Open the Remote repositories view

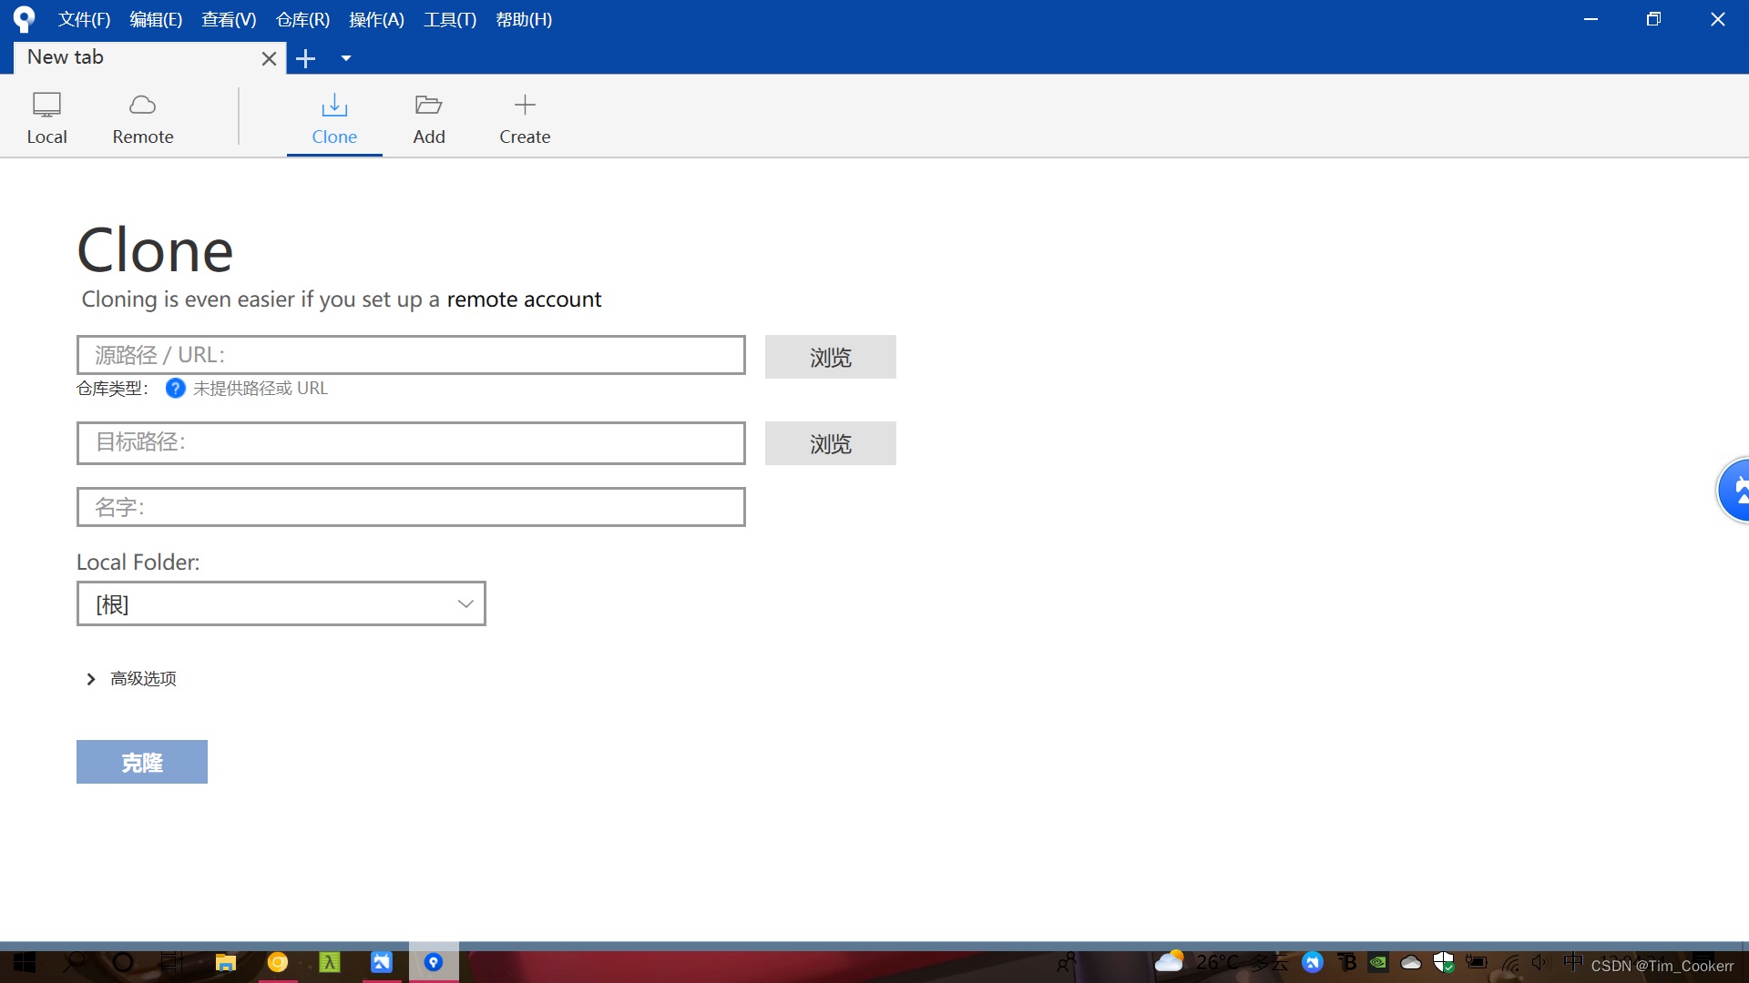pyautogui.click(x=143, y=117)
